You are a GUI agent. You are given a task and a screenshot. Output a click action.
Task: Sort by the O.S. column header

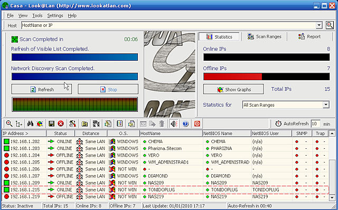click(123, 133)
